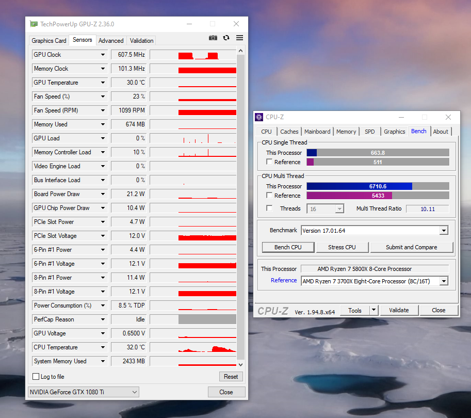Viewport: 471px width, 418px height.
Task: Toggle Reference checkbox under CPU Multi Thread
Action: point(269,196)
